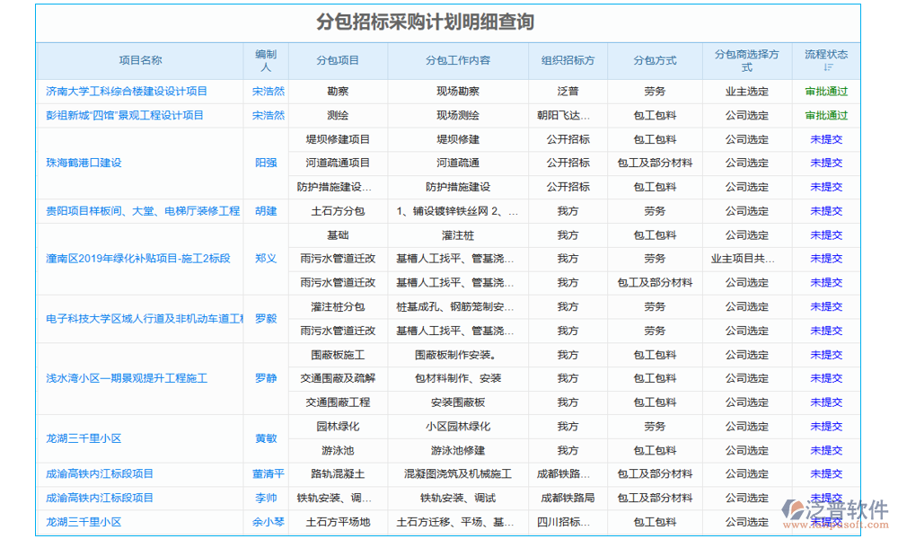Open 成渝高铁内江标段项目 project link
Screen dimensions: 898x539
pyautogui.click(x=101, y=473)
